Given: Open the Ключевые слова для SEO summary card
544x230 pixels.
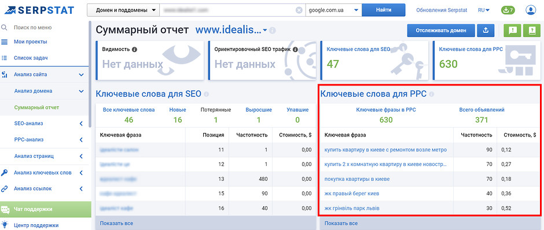Looking at the screenshot, I should tap(375, 60).
